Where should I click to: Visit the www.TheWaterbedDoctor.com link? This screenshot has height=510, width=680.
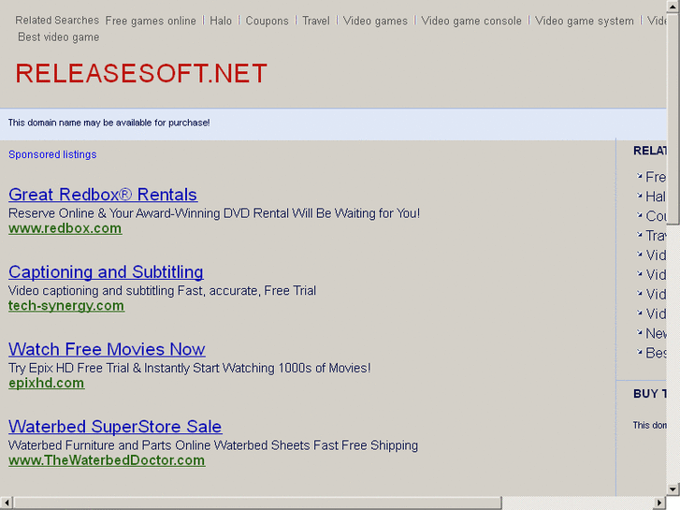click(107, 460)
